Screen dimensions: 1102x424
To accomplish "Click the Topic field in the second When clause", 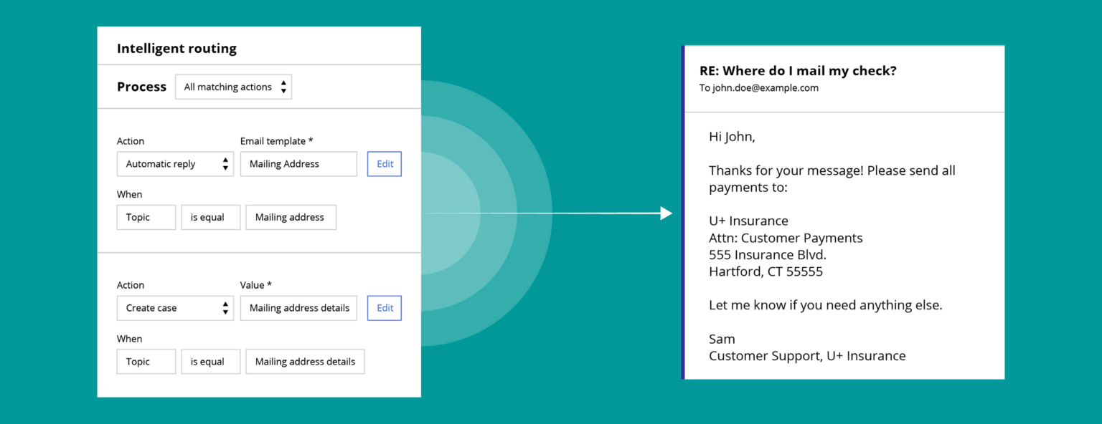I will point(146,361).
